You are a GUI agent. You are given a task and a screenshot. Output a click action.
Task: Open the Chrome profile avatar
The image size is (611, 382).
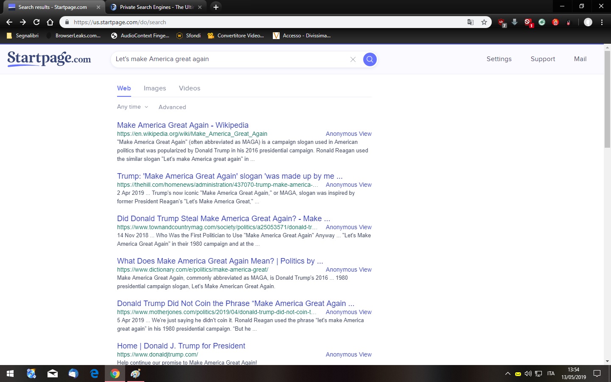588,22
